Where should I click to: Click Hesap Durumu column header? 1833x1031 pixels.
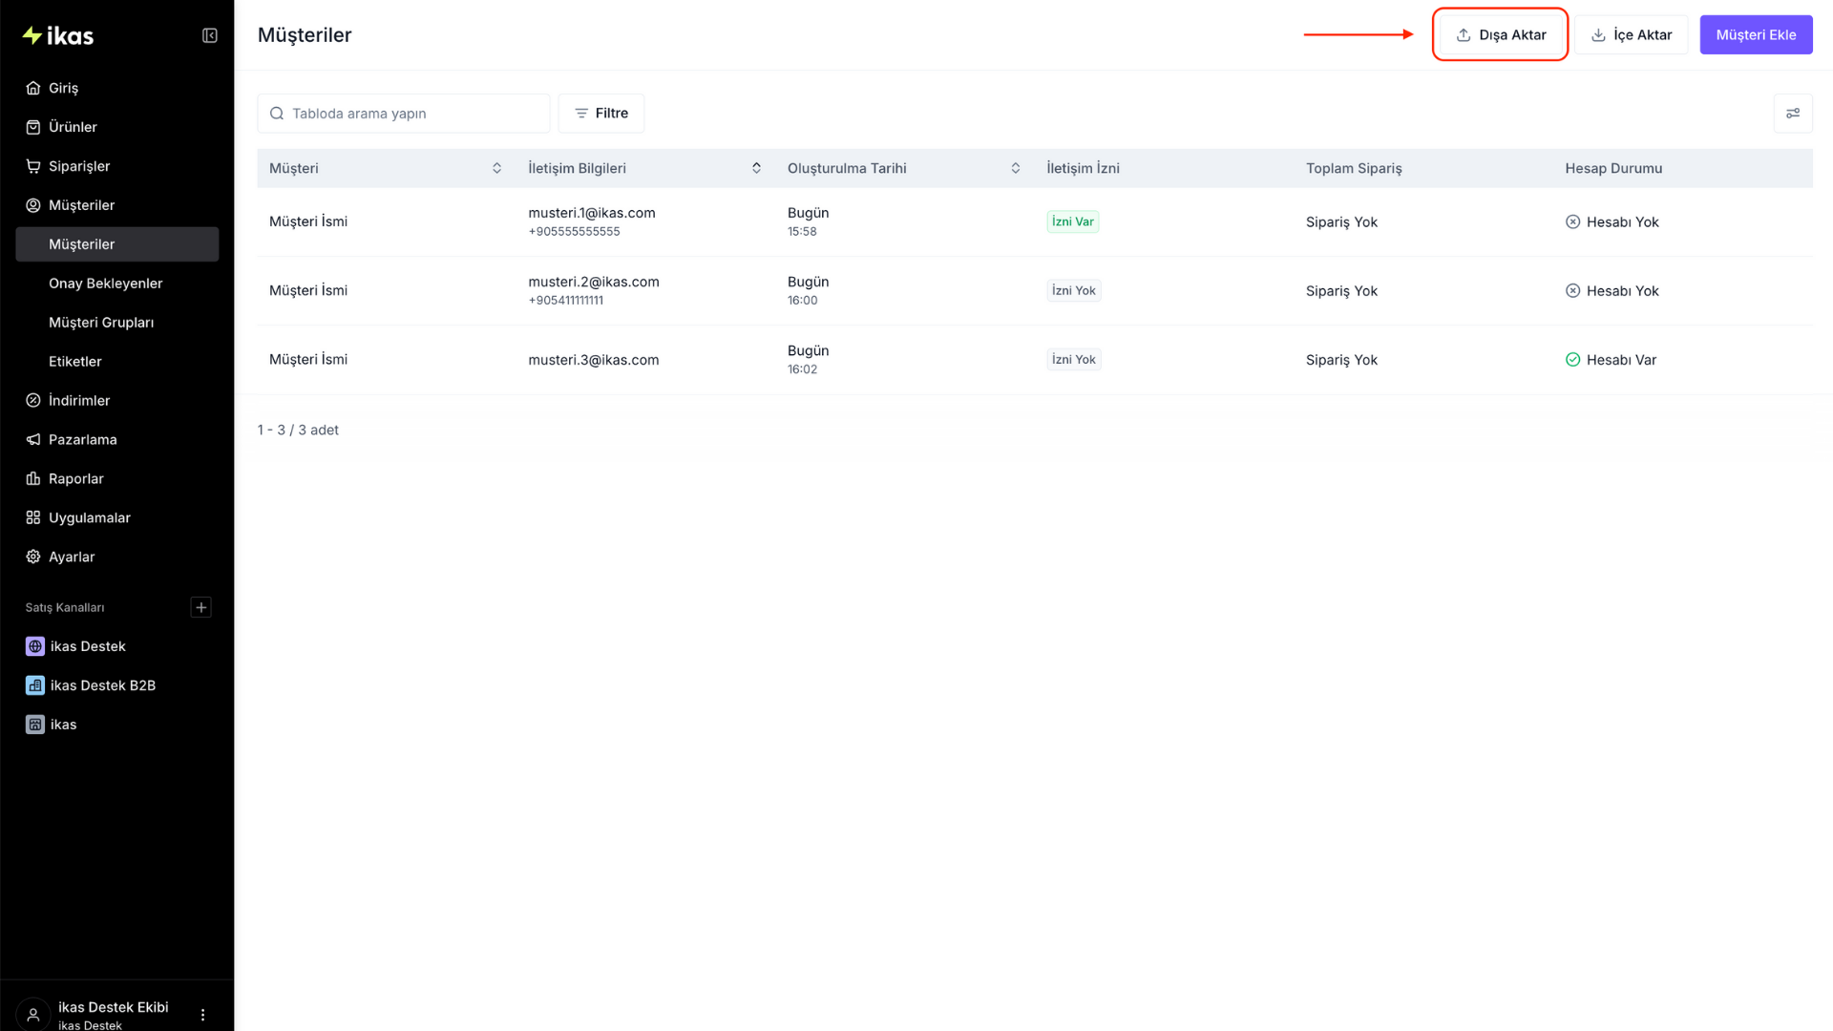tap(1613, 169)
